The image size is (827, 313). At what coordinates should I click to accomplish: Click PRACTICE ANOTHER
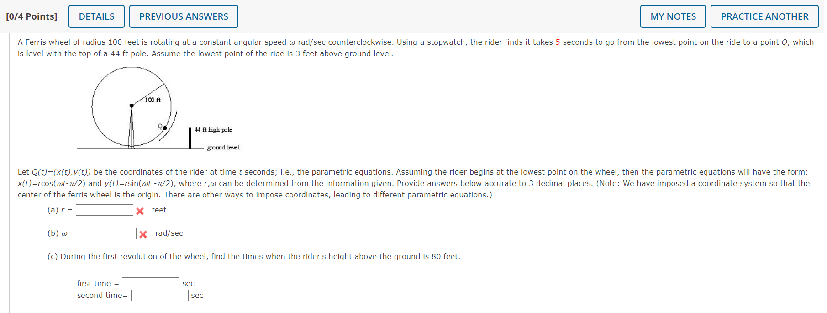(x=764, y=16)
